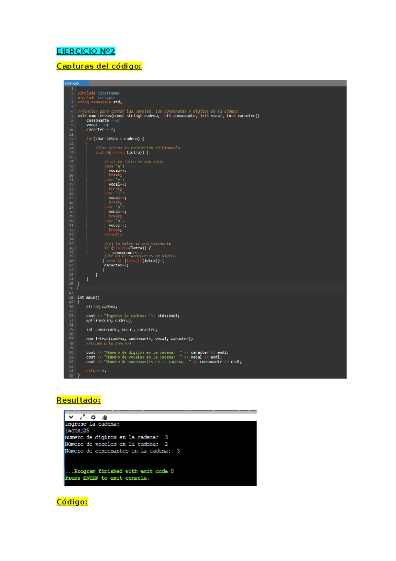Click the Capturas del código heading
Screen dimensions: 396x561
[x=99, y=66]
